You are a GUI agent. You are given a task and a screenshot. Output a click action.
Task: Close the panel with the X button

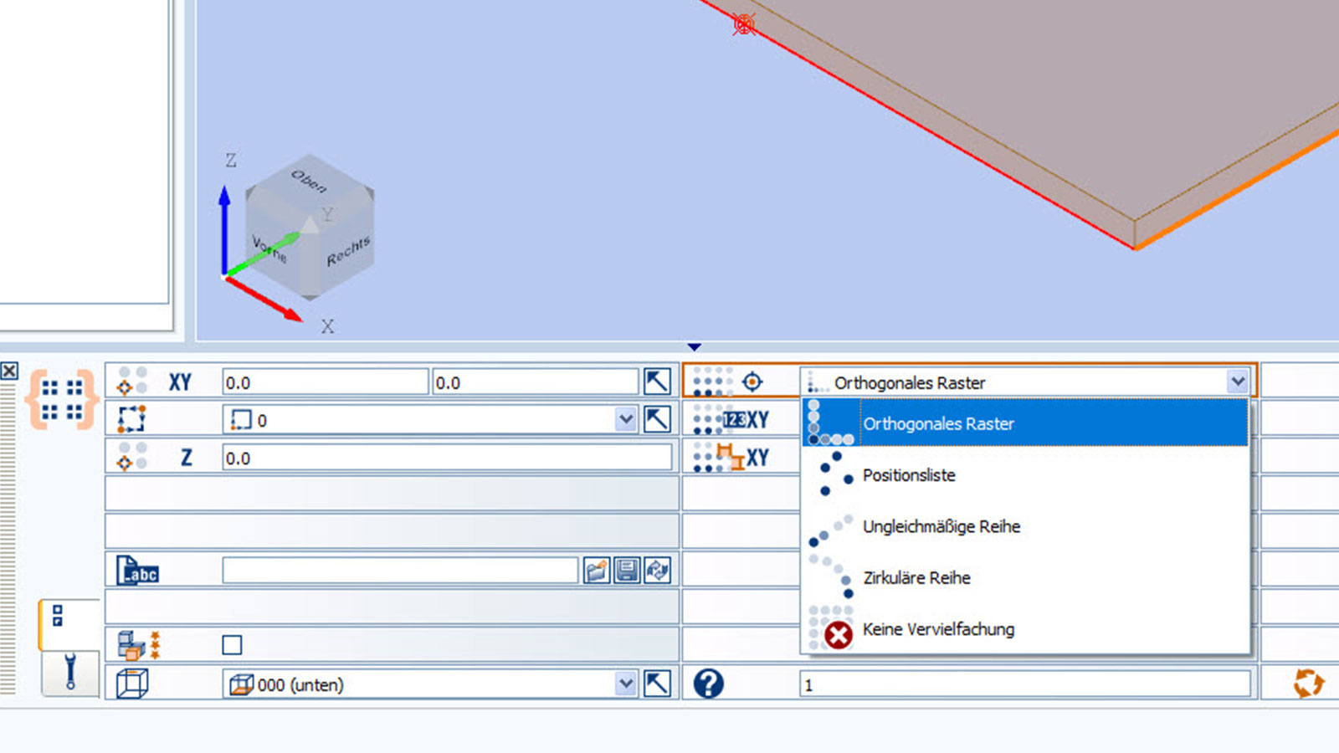pyautogui.click(x=9, y=371)
